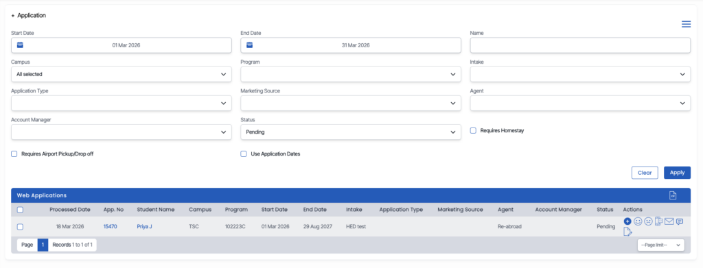Sort by Processed Date column header
The height and width of the screenshot is (268, 703).
click(x=70, y=209)
